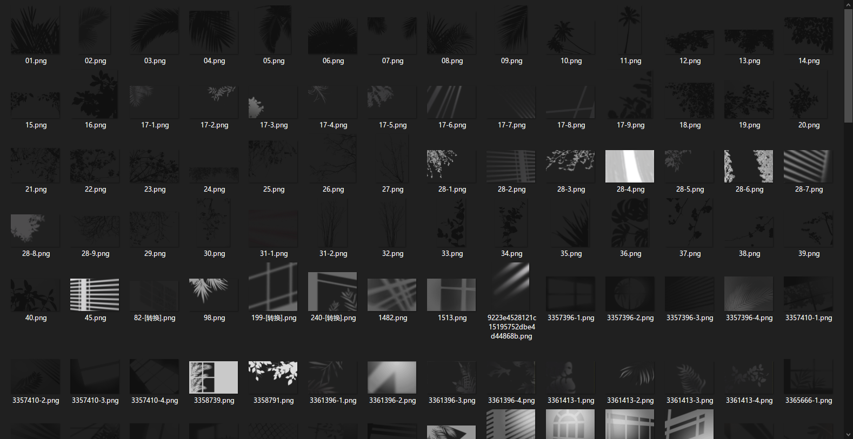
Task: Click the file name 17-1.png
Action: point(155,125)
